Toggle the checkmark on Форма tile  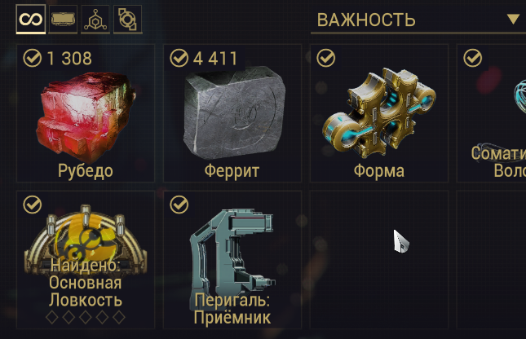[x=325, y=58]
